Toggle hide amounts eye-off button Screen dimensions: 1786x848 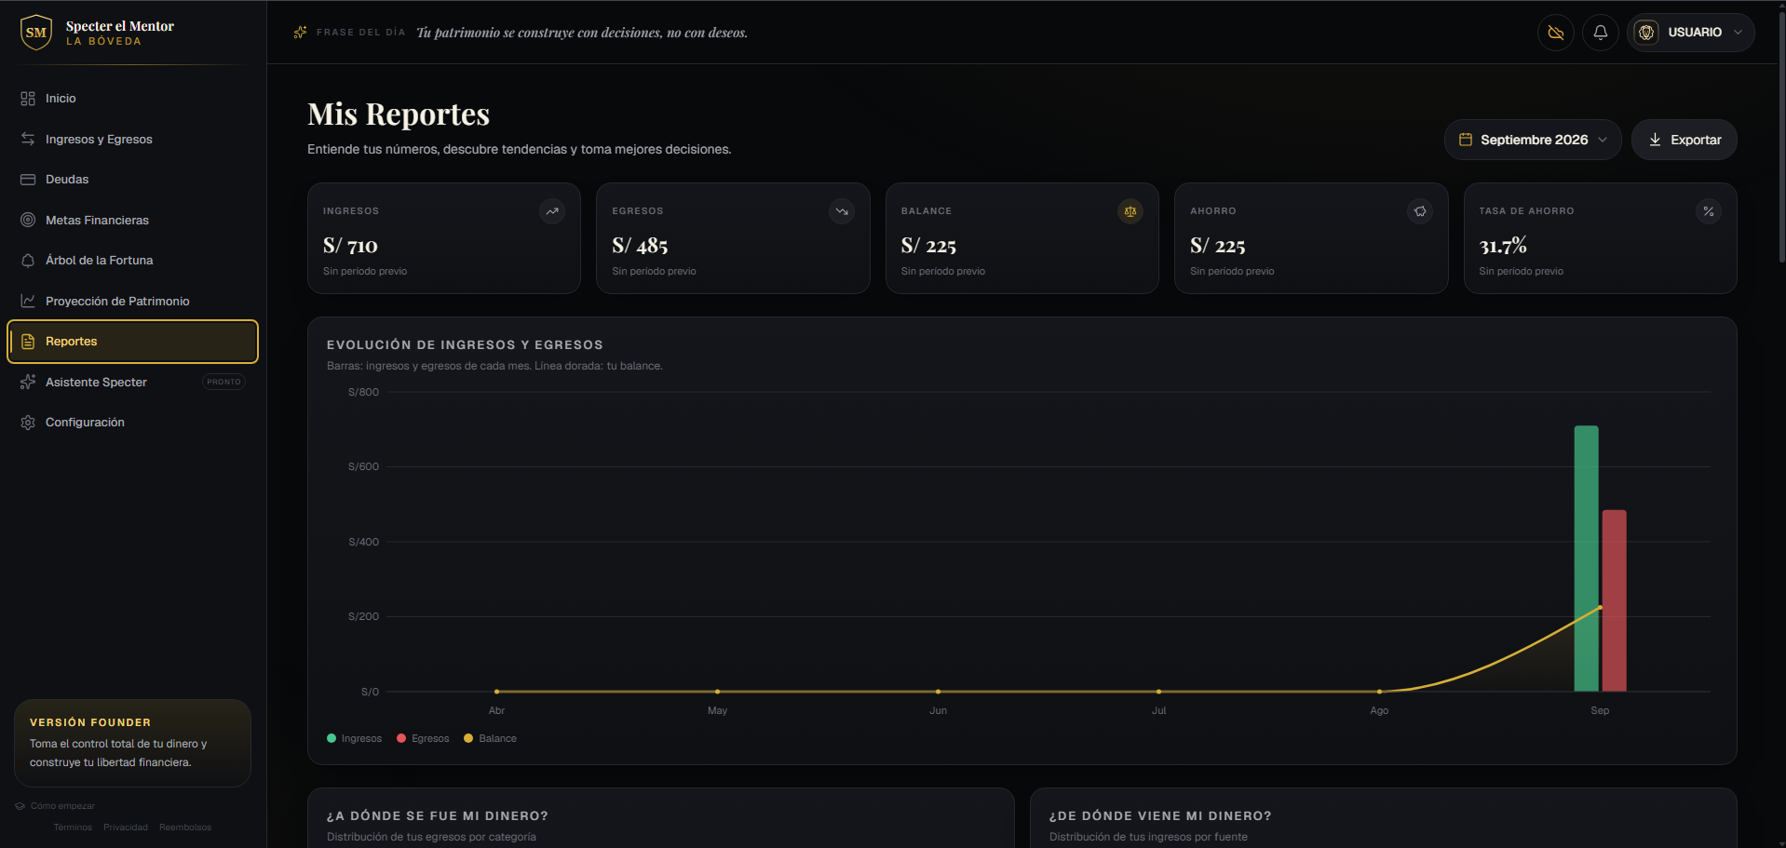[x=1556, y=33]
